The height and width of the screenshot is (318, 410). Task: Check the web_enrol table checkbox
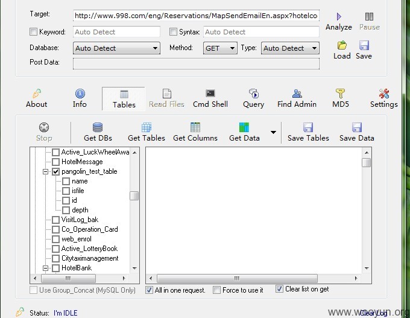(55, 239)
